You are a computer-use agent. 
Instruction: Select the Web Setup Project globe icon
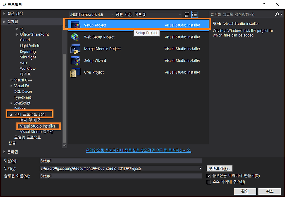click(75, 37)
